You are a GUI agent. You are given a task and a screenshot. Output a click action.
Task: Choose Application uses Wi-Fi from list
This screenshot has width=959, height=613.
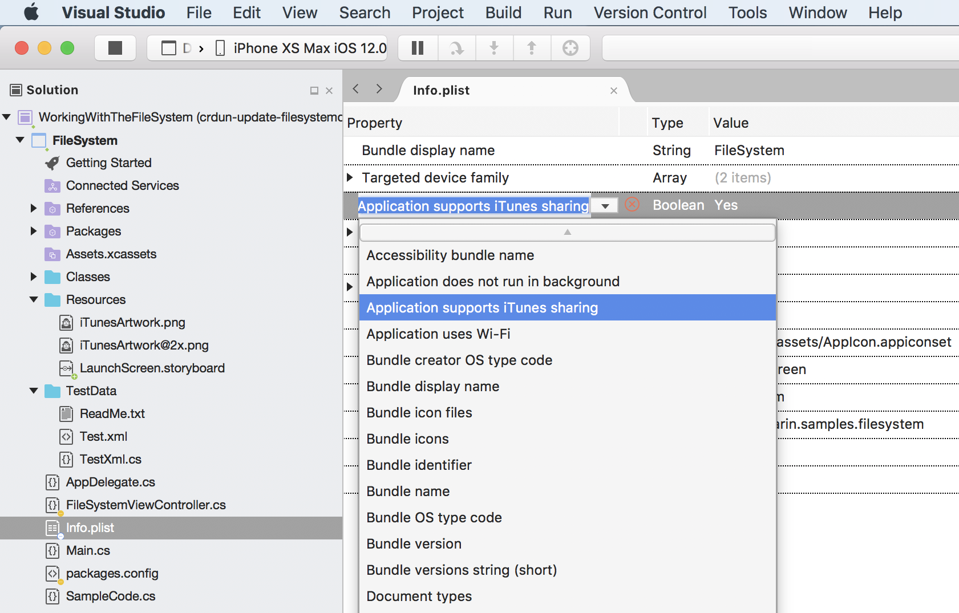pyautogui.click(x=438, y=334)
